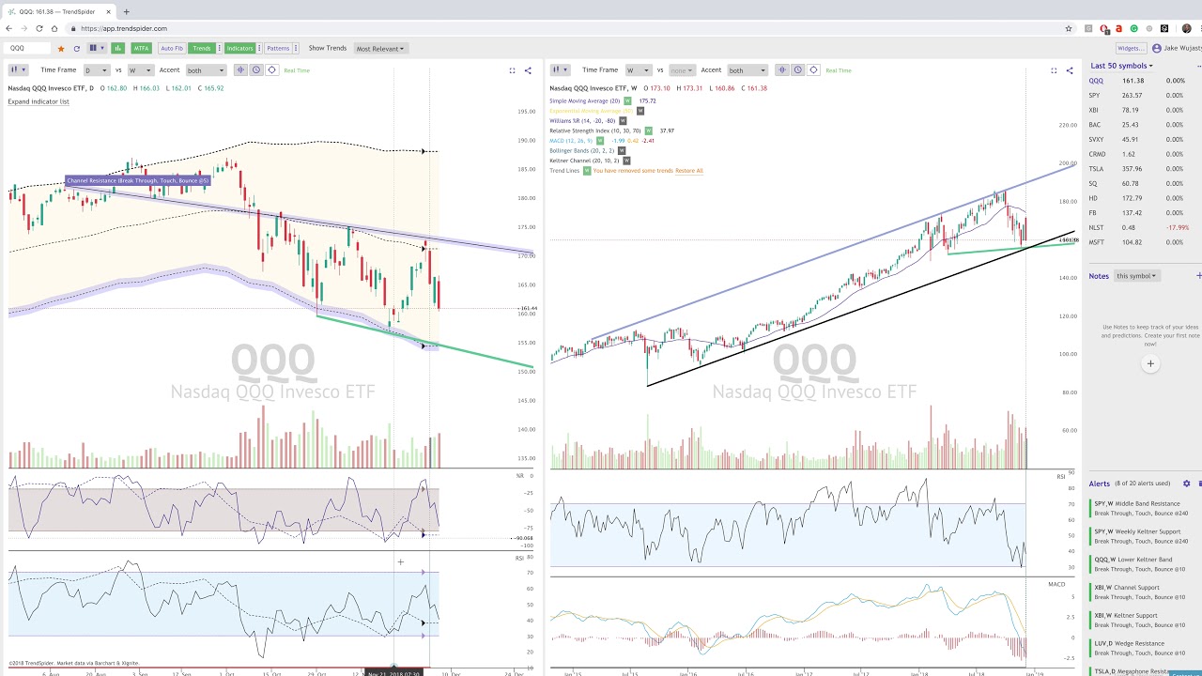Toggle Exponential Moving Average W badge
Image resolution: width=1202 pixels, height=676 pixels.
point(640,111)
